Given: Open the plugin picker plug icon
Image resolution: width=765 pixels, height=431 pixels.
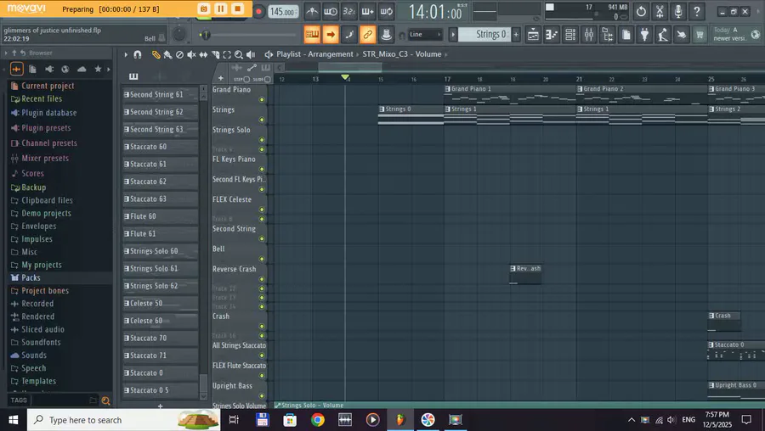Looking at the screenshot, I should click(x=644, y=35).
